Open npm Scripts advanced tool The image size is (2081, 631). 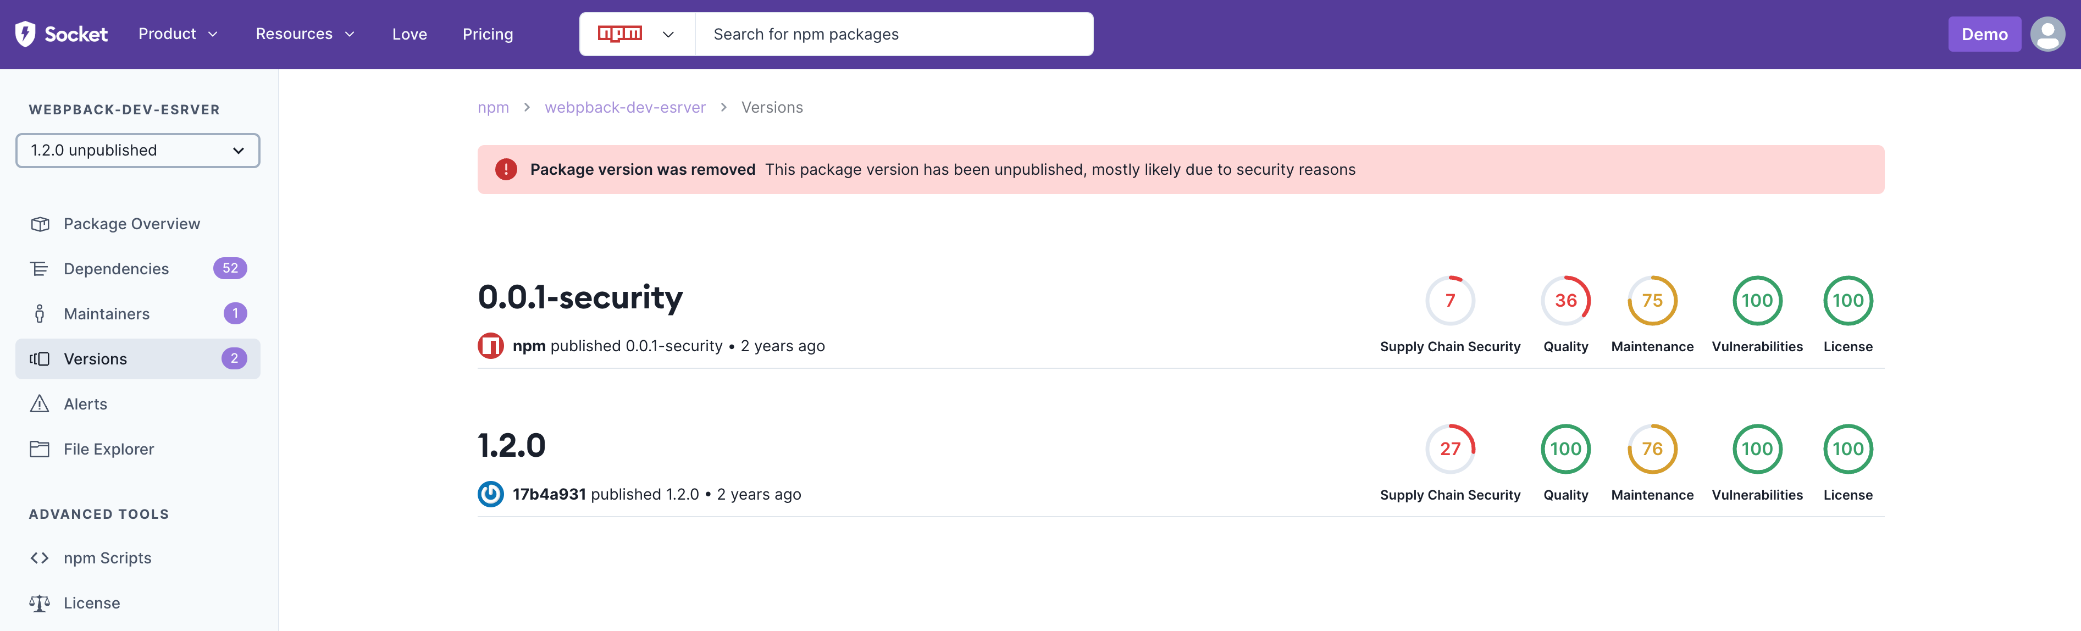tap(138, 558)
